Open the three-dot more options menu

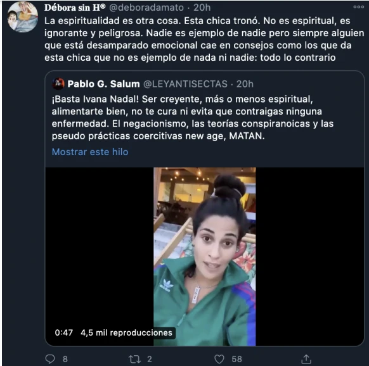(x=358, y=7)
